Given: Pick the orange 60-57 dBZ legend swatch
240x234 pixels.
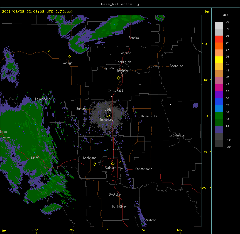Looking at the screenshot, I should tap(219, 46).
